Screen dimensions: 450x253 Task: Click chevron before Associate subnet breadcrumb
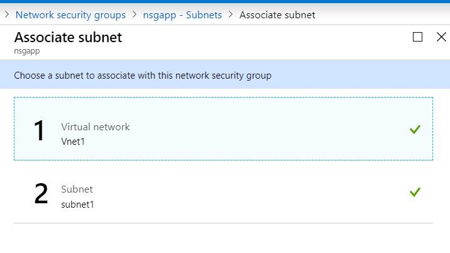[x=231, y=14]
